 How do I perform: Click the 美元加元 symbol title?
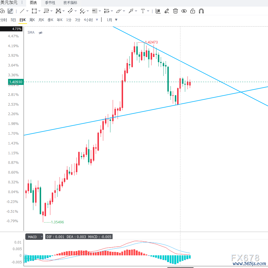pos(9,2)
